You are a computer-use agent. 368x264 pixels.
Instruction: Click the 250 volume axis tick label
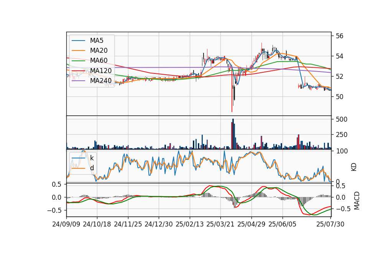342,135
